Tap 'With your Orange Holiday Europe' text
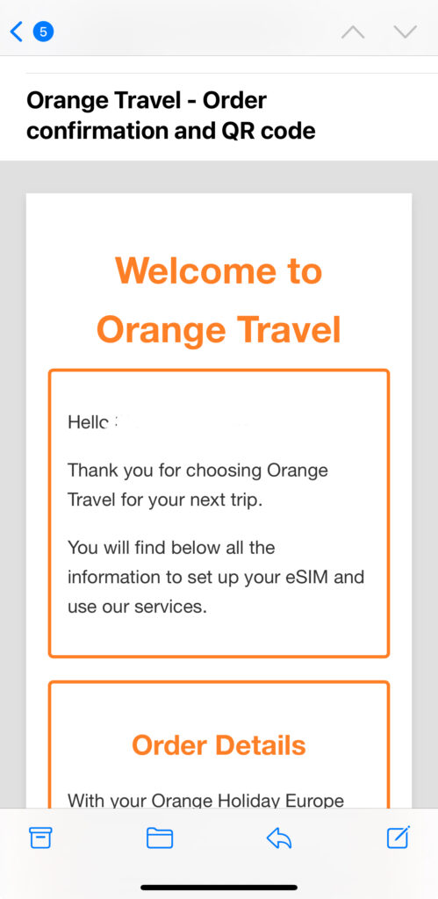Viewport: 438px width, 899px height. (205, 800)
